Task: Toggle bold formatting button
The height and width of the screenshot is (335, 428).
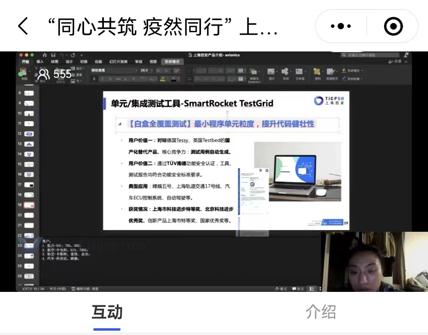Action: [x=94, y=79]
